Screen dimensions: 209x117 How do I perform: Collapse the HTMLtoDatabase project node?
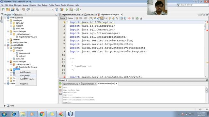[x=5, y=18]
